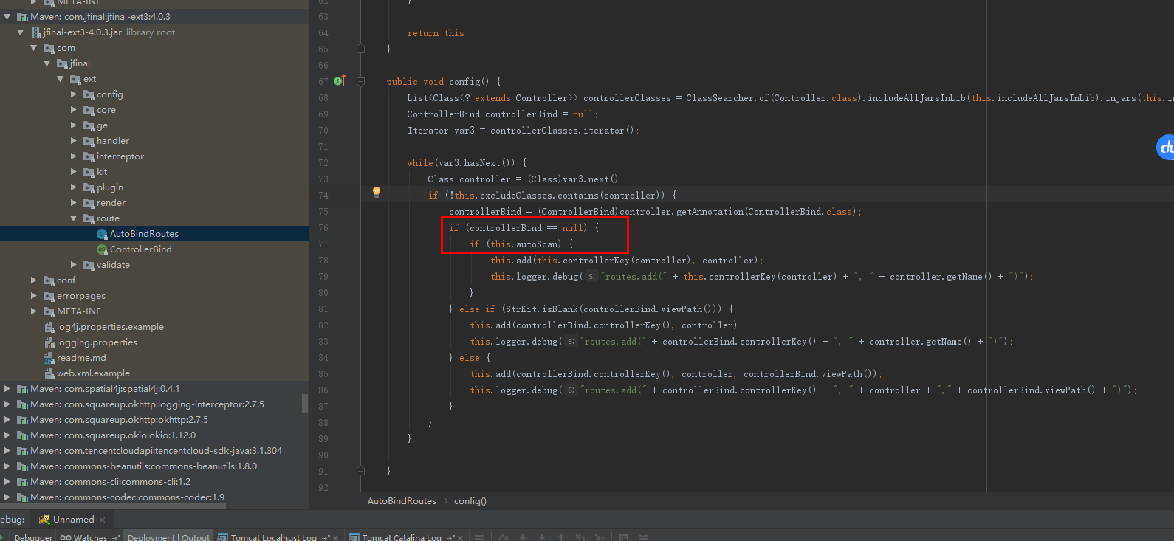Viewport: 1174px width, 541px height.
Task: Click the Tomcat icon on Unnamed tab
Action: [44, 520]
